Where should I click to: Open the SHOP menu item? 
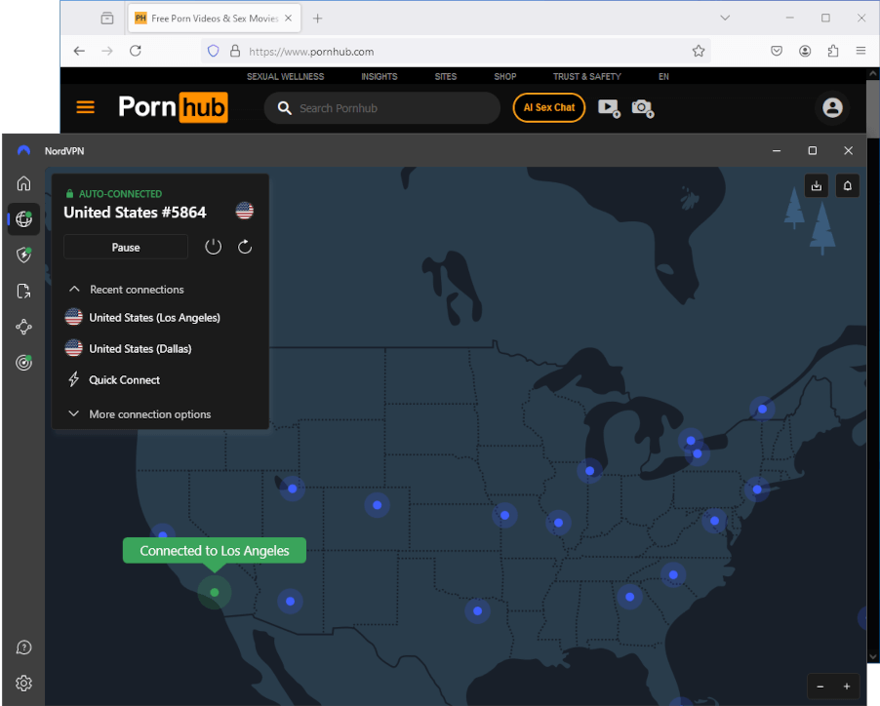click(x=505, y=76)
